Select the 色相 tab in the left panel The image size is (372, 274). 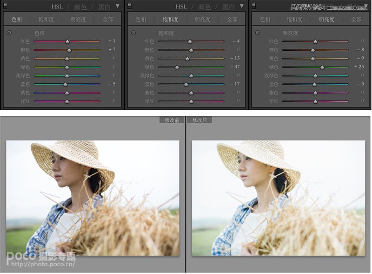point(16,20)
